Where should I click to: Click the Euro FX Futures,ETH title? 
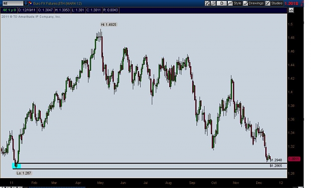click(57, 3)
